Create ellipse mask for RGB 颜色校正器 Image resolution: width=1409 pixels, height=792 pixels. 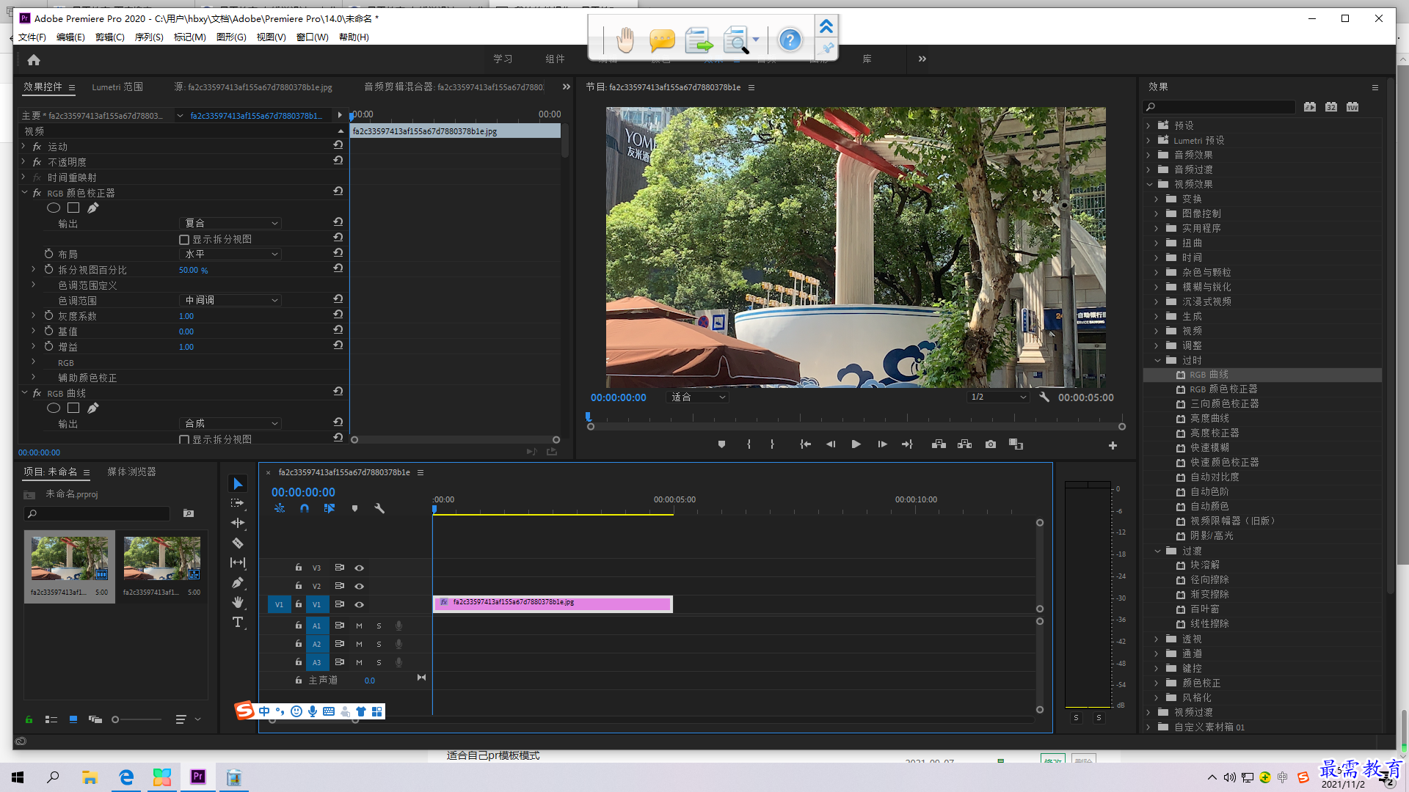(54, 208)
